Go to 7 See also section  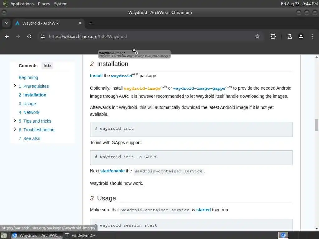coord(30,138)
